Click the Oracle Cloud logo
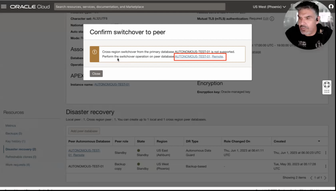 pyautogui.click(x=30, y=7)
